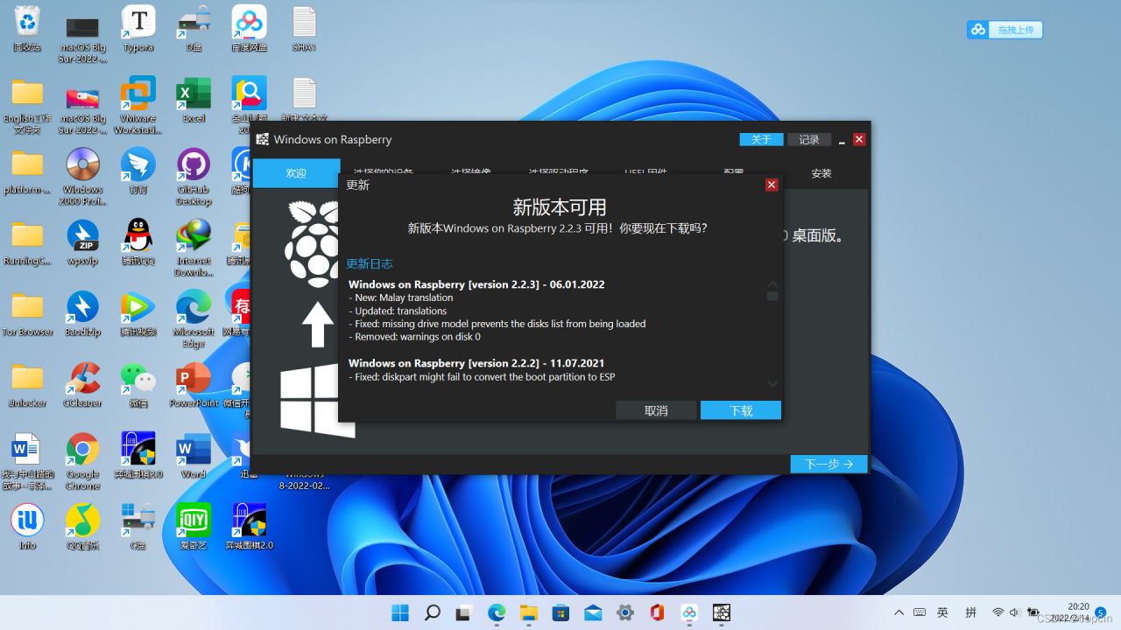Open the Typora desktop shortcut

138,29
